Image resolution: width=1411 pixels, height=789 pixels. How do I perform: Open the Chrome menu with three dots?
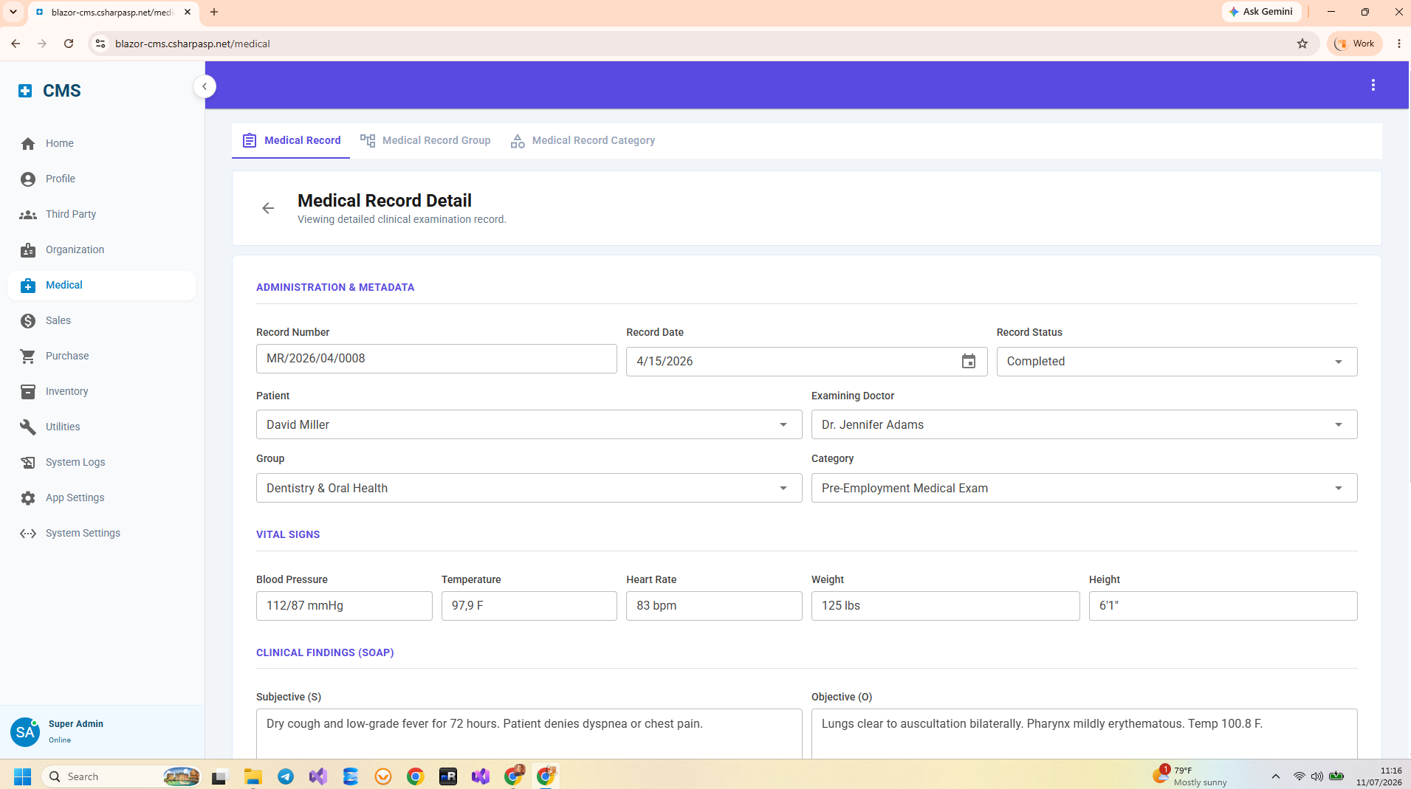pos(1398,44)
